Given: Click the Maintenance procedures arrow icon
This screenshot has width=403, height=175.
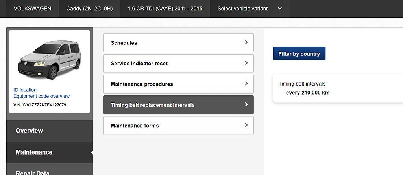Looking at the screenshot, I should [x=246, y=84].
